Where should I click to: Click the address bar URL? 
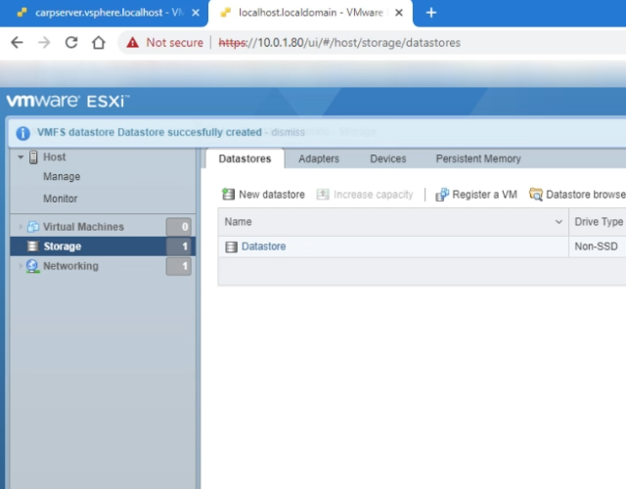pyautogui.click(x=339, y=42)
